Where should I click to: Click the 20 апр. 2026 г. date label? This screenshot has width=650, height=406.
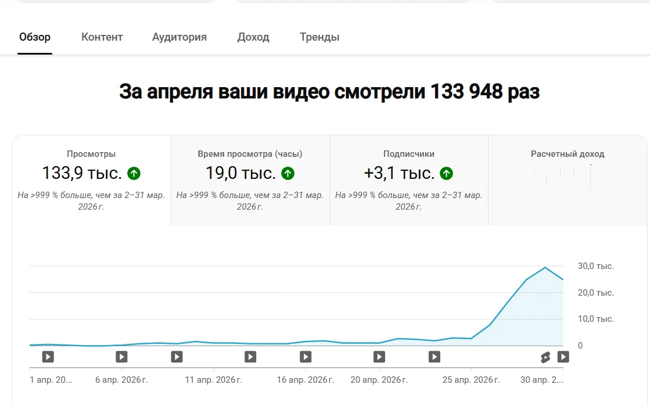[x=379, y=380]
